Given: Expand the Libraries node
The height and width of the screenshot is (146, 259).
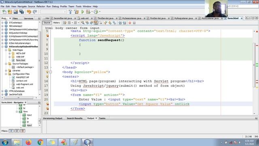Looking at the screenshot, I should click(6, 71).
